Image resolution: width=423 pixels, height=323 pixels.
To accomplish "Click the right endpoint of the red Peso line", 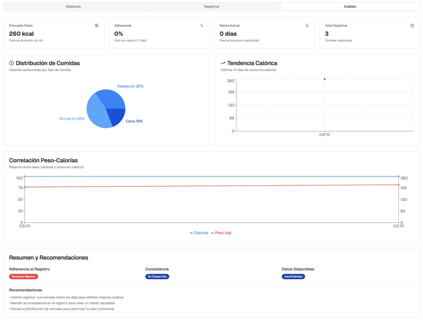I will coord(398,185).
